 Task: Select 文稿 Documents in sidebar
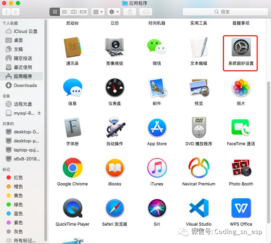(21, 49)
